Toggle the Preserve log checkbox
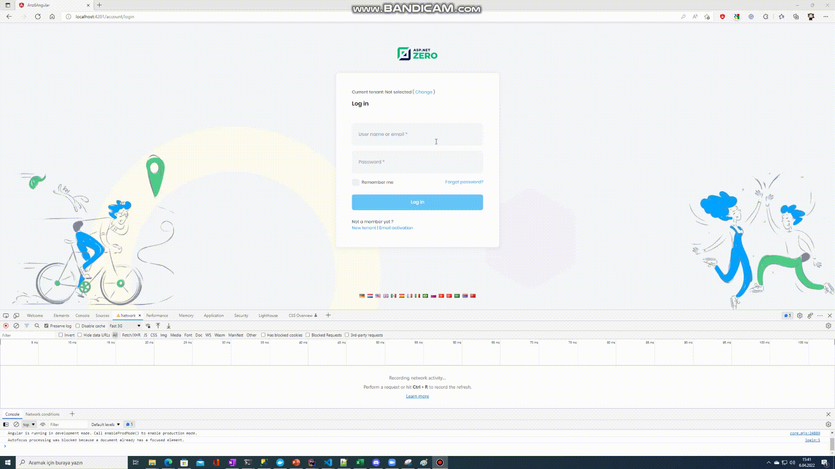This screenshot has width=835, height=469. (47, 326)
